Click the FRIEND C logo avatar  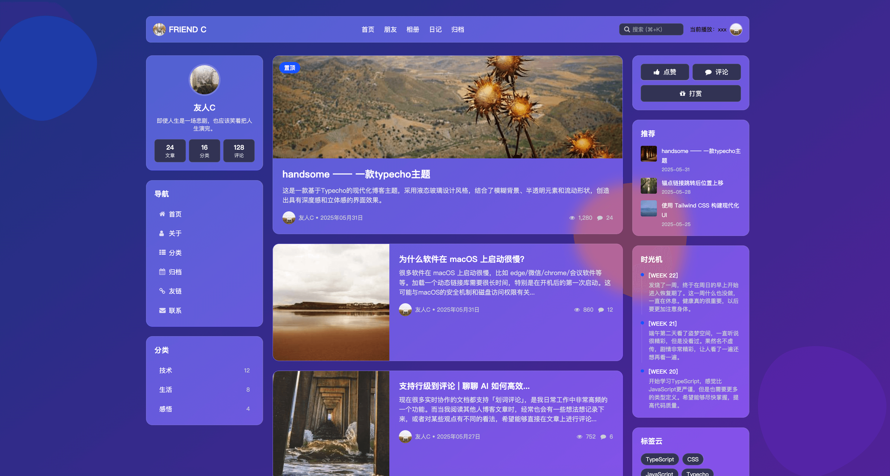pos(159,29)
